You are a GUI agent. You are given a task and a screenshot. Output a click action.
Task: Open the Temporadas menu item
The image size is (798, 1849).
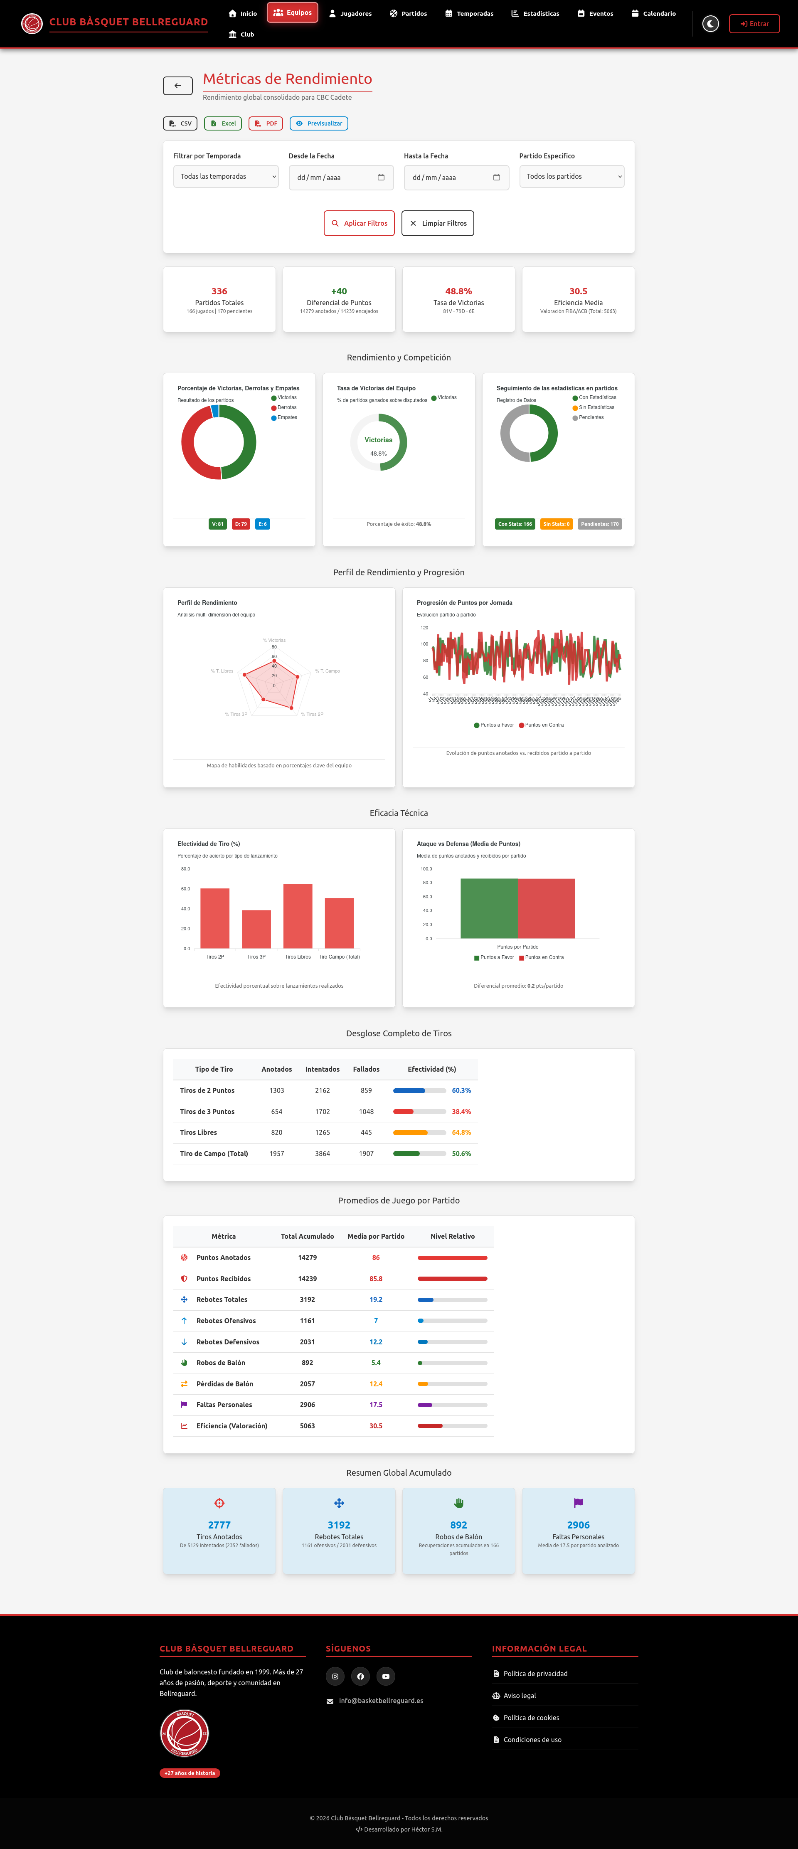(x=469, y=14)
